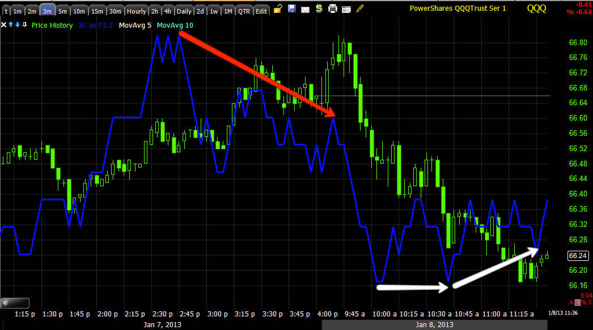Click the horizontal scroll handle at bottom left
Screen dimensions: 593x330
(15, 303)
